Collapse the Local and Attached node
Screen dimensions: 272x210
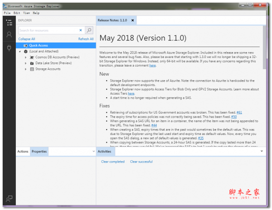pos(20,52)
